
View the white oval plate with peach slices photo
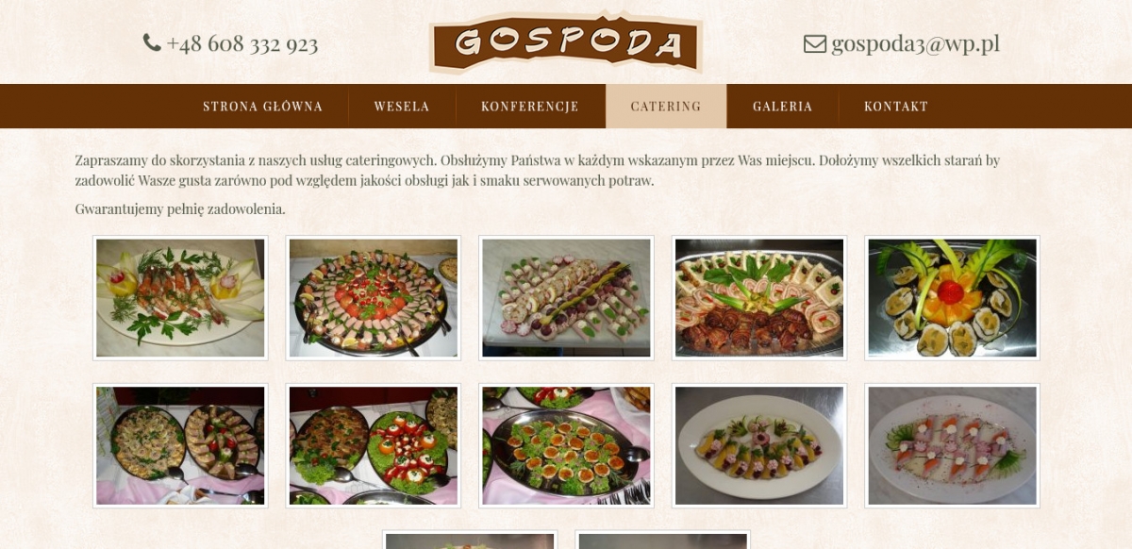759,445
